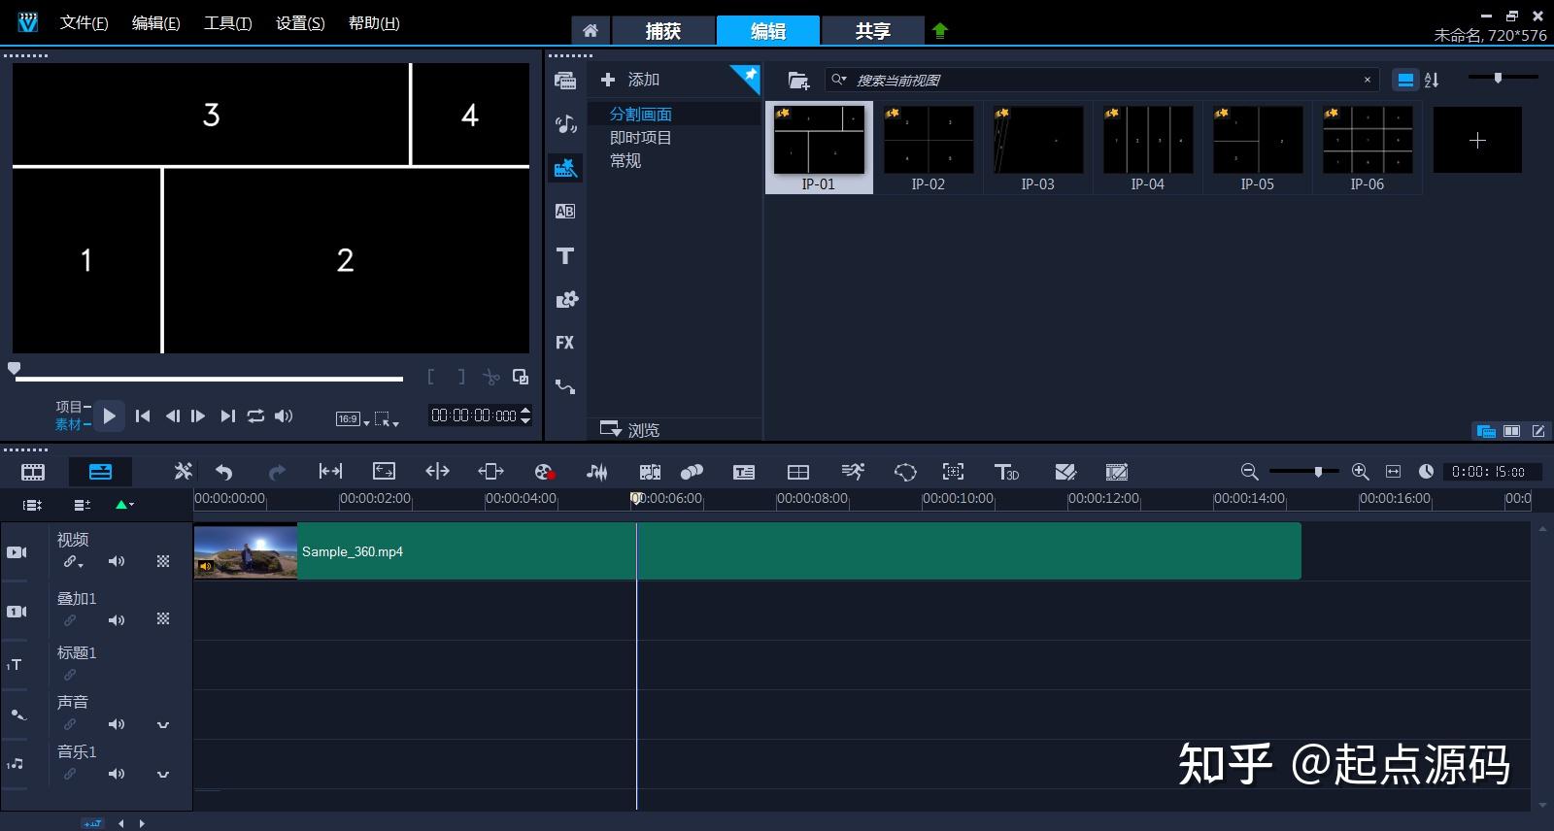Toggle track transparency for video track
This screenshot has height=831, width=1554.
(x=163, y=561)
